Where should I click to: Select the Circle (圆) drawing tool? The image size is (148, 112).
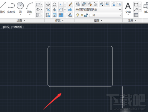[x=20, y=8]
